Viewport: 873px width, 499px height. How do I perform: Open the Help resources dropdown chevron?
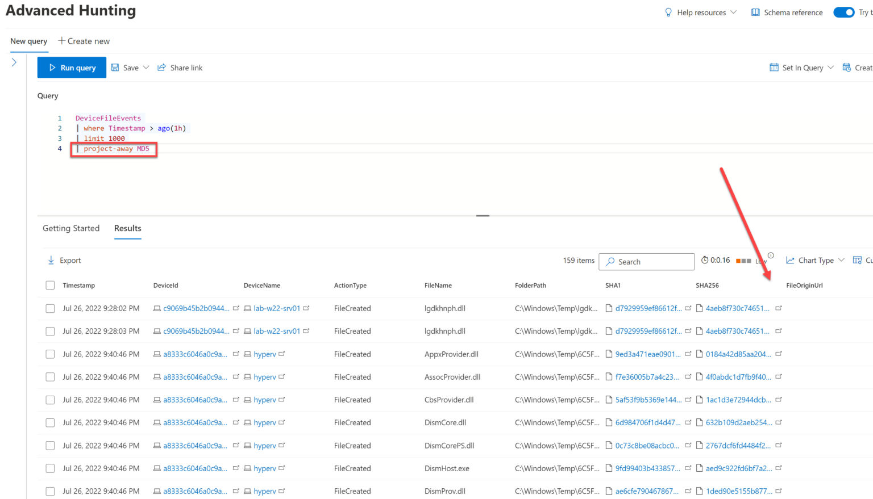pos(733,12)
